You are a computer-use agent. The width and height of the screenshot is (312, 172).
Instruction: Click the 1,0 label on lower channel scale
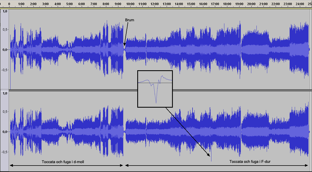point(5,93)
